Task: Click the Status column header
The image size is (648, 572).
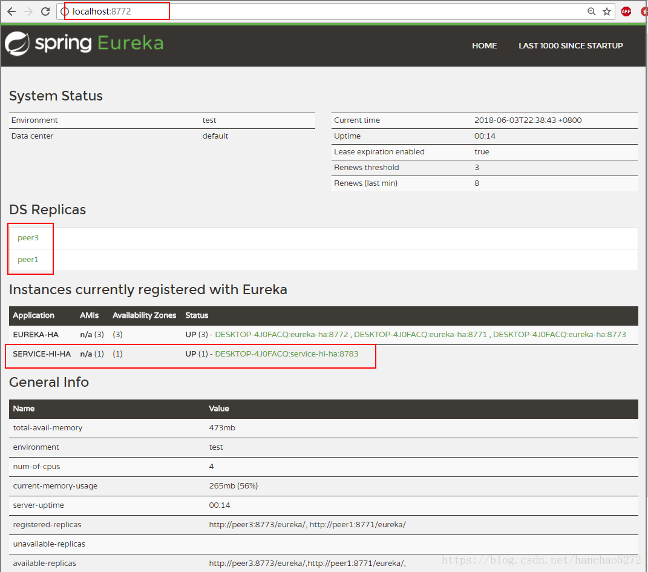Action: pyautogui.click(x=197, y=315)
